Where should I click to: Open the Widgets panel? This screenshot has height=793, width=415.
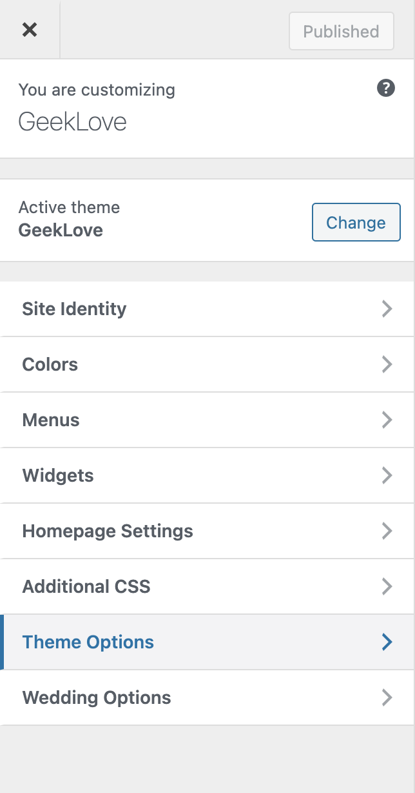[x=58, y=475]
